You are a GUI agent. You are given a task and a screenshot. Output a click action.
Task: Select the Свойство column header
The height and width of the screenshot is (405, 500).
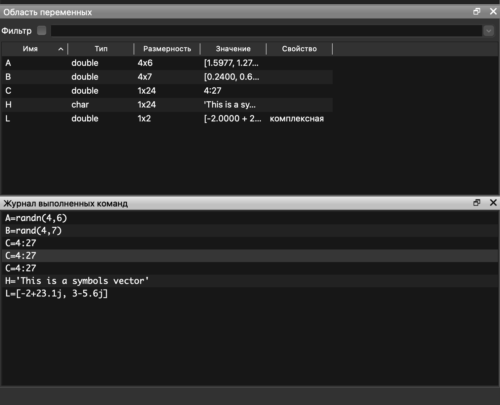[x=299, y=49]
